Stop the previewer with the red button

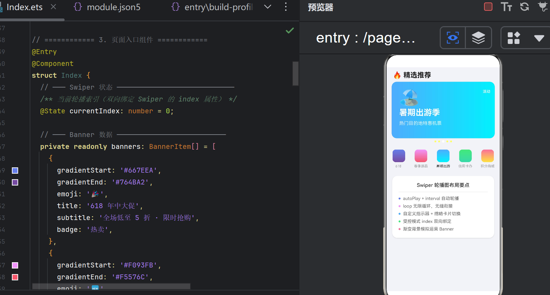(488, 7)
